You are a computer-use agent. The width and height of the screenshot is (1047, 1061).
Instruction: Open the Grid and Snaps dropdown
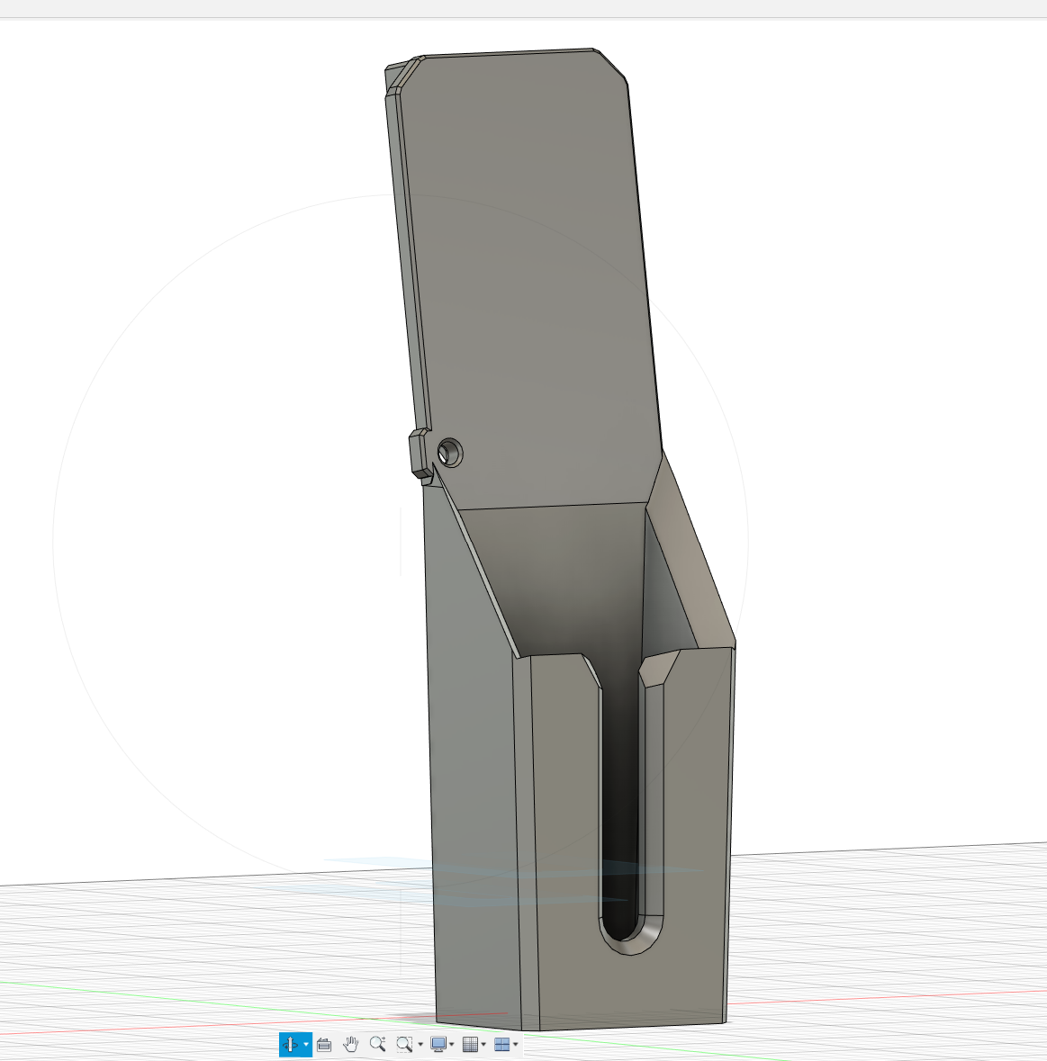point(483,1045)
